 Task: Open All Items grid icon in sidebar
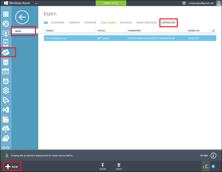[6, 14]
